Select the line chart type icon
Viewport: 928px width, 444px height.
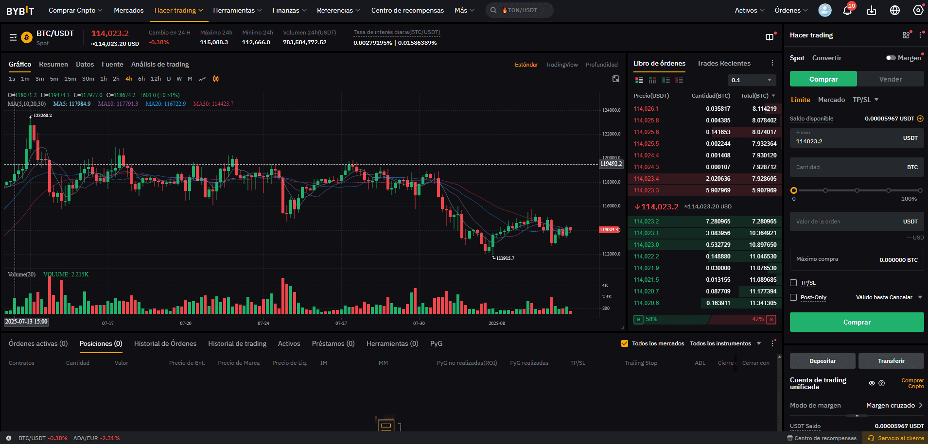(202, 79)
